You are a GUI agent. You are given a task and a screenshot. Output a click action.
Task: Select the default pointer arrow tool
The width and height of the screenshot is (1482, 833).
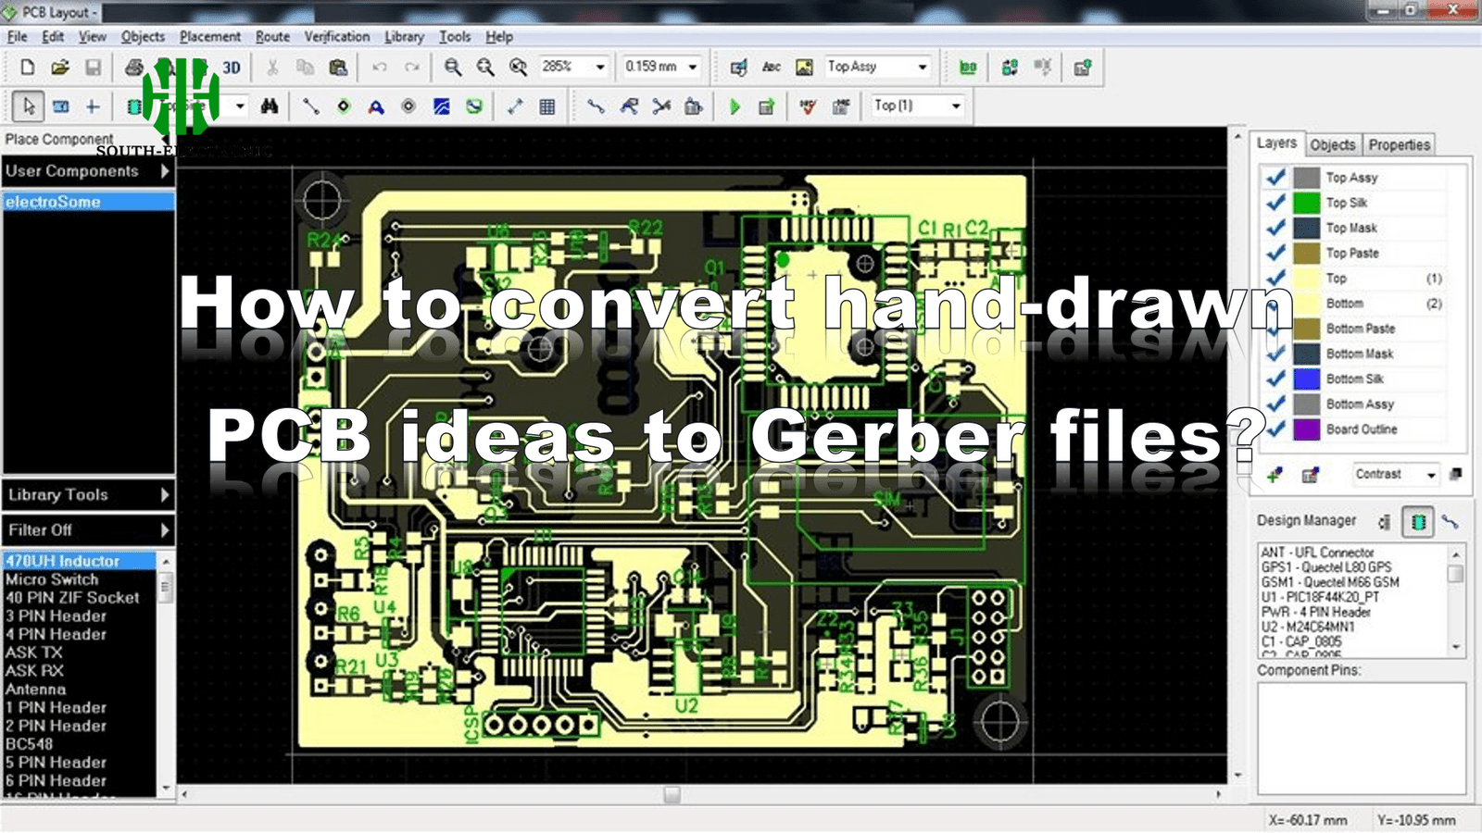pyautogui.click(x=29, y=106)
